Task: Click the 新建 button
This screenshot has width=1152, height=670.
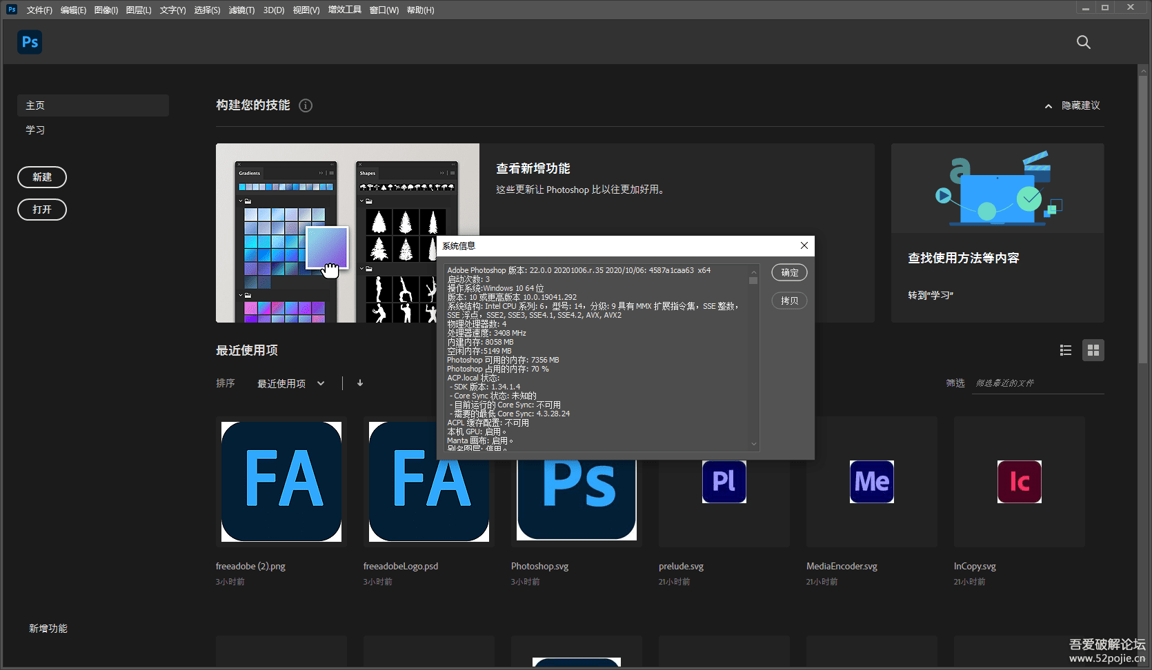Action: coord(42,177)
